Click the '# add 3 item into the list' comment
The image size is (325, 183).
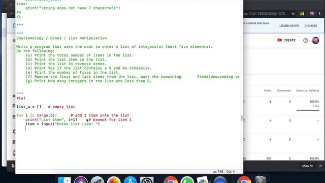coord(100,115)
